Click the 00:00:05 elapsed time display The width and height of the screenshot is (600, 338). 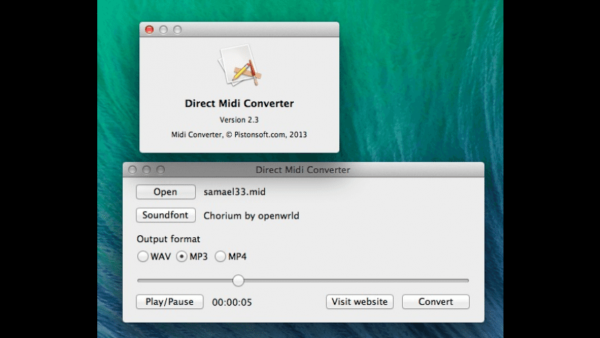232,302
